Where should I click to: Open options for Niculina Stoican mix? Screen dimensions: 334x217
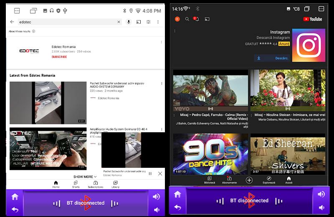pos(252,115)
